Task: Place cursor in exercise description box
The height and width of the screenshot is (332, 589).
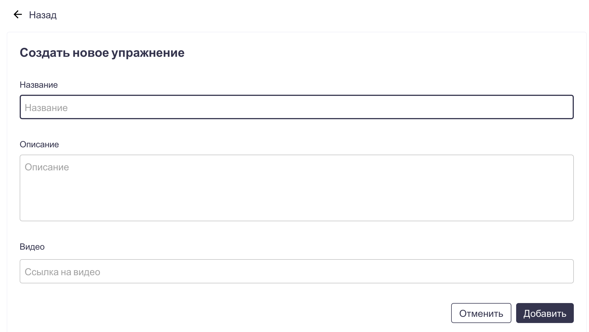Action: point(296,188)
